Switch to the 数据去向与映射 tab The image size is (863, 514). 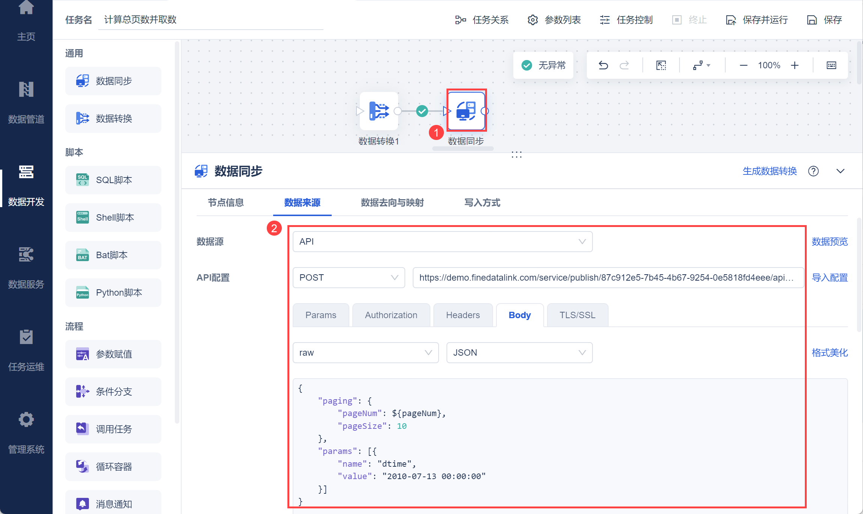coord(392,203)
